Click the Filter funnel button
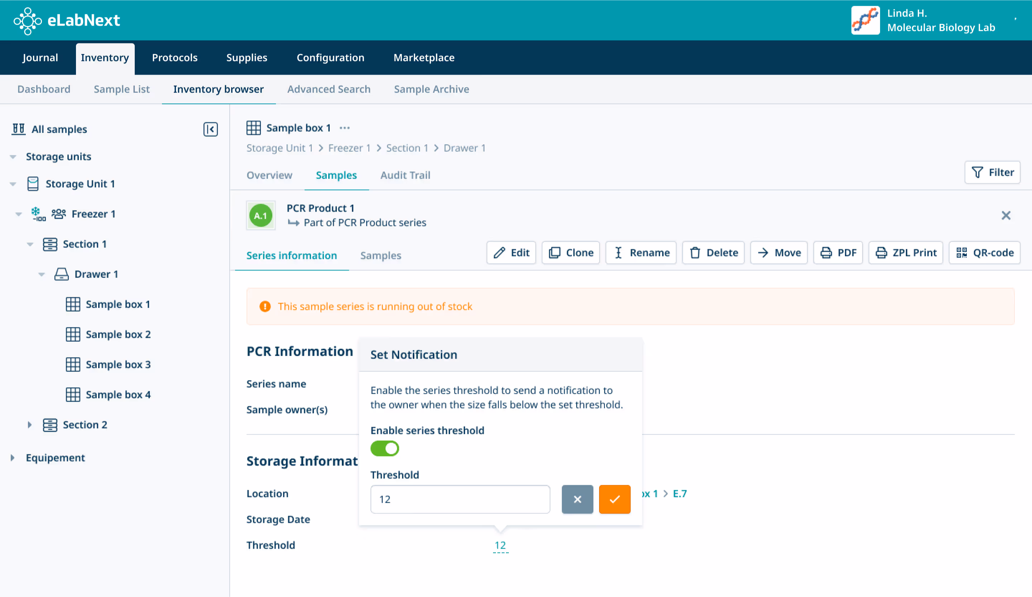 [x=992, y=172]
